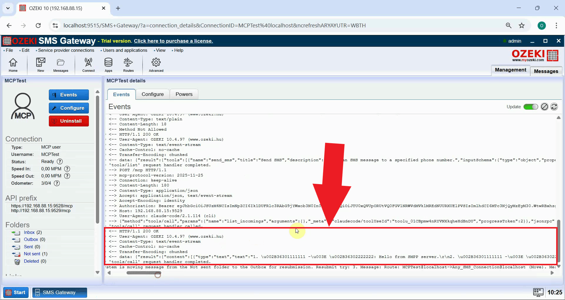The image size is (565, 300).
Task: Open the Users and applications menu
Action: coord(125,50)
